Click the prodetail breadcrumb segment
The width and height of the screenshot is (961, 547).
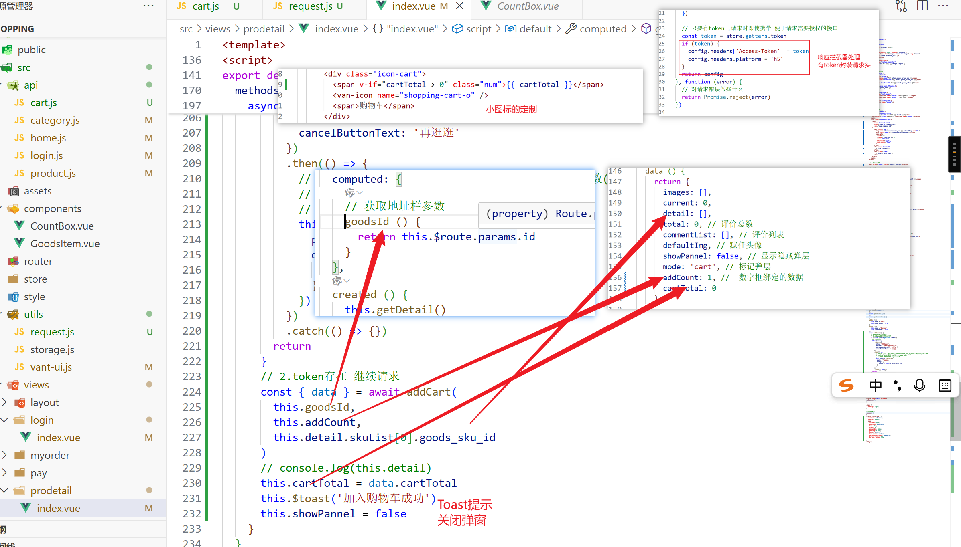point(264,29)
